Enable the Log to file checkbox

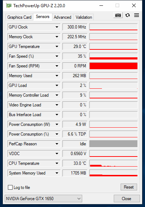tap(10, 187)
